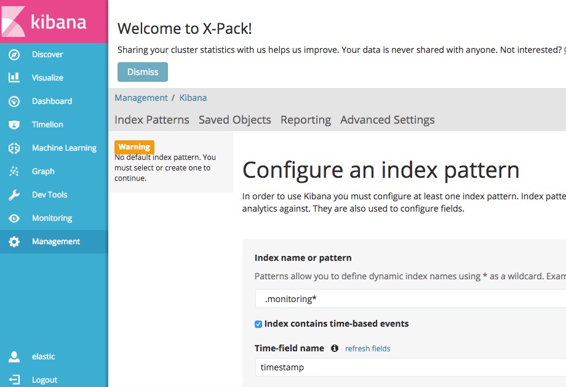Dismiss the X-Pack welcome banner
The width and height of the screenshot is (566, 387).
143,72
